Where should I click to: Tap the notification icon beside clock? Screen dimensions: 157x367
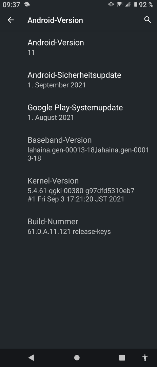(27, 4)
